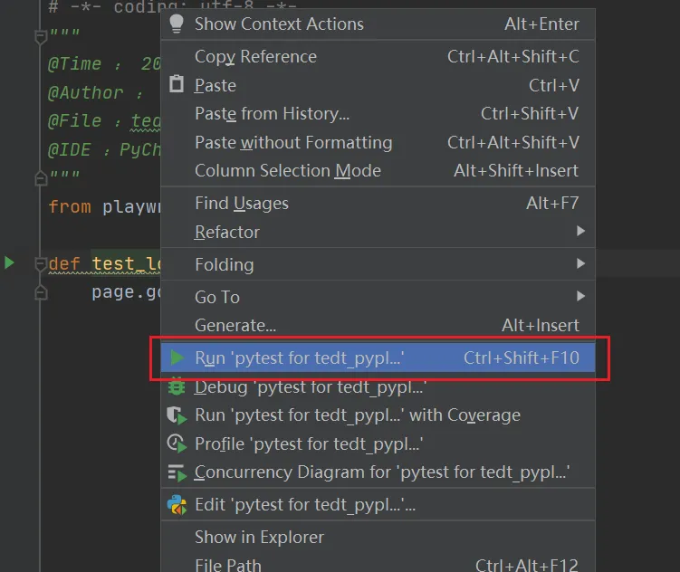Click the 'from' keyword in the import
The height and width of the screenshot is (572, 680).
pos(70,206)
